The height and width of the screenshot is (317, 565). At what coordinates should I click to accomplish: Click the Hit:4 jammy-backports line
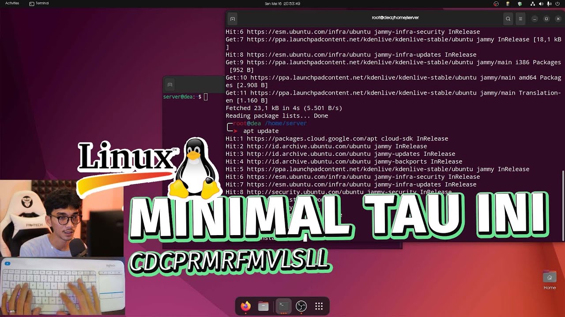pyautogui.click(x=344, y=162)
